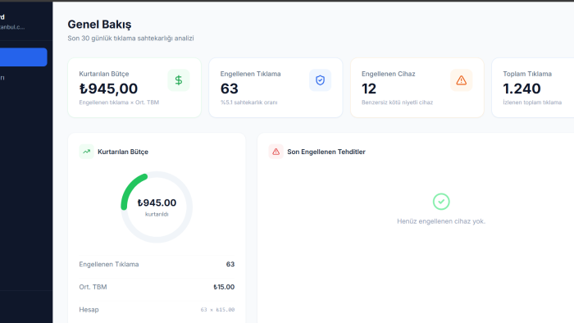Click the Engellenen Tıklama row label in breakdown
Viewport: 574px width, 323px height.
point(109,264)
